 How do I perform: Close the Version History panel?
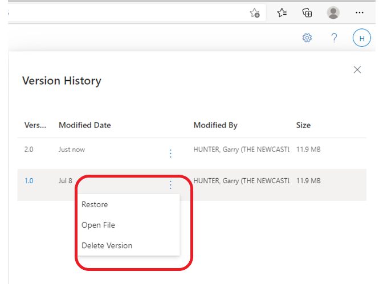pos(357,69)
